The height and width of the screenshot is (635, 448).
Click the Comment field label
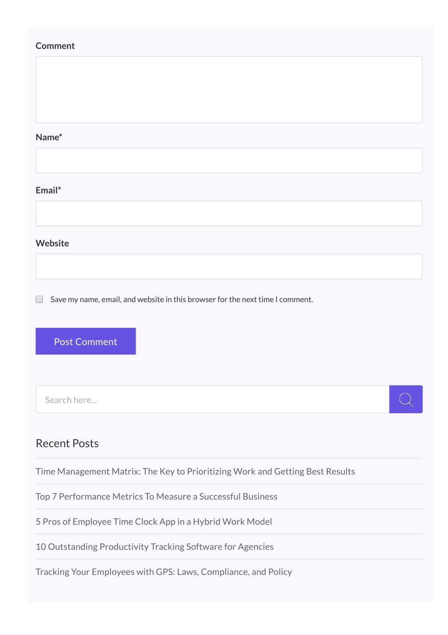(55, 46)
